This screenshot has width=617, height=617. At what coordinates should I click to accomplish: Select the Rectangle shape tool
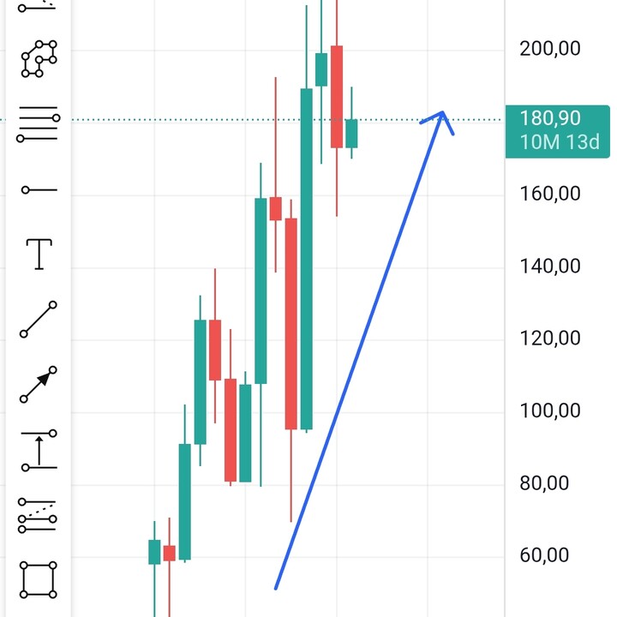point(39,580)
